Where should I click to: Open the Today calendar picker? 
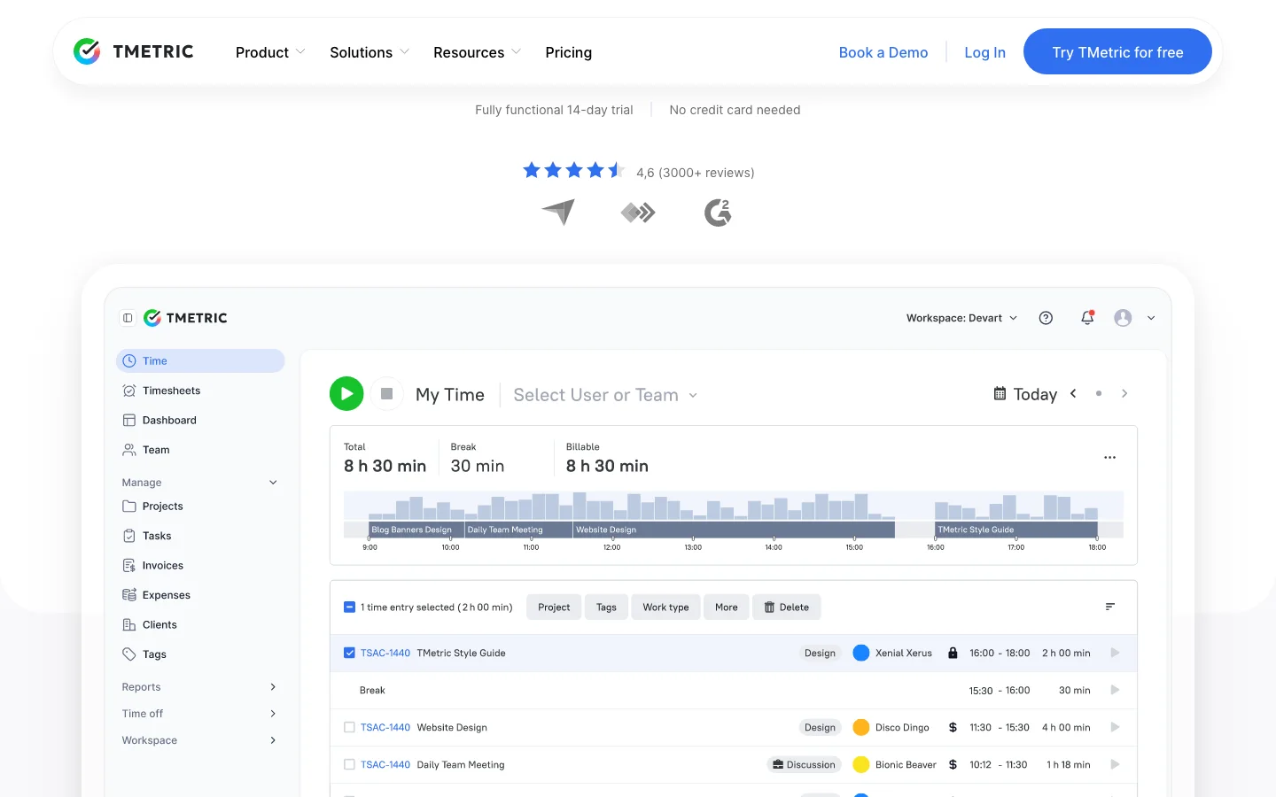point(1025,394)
